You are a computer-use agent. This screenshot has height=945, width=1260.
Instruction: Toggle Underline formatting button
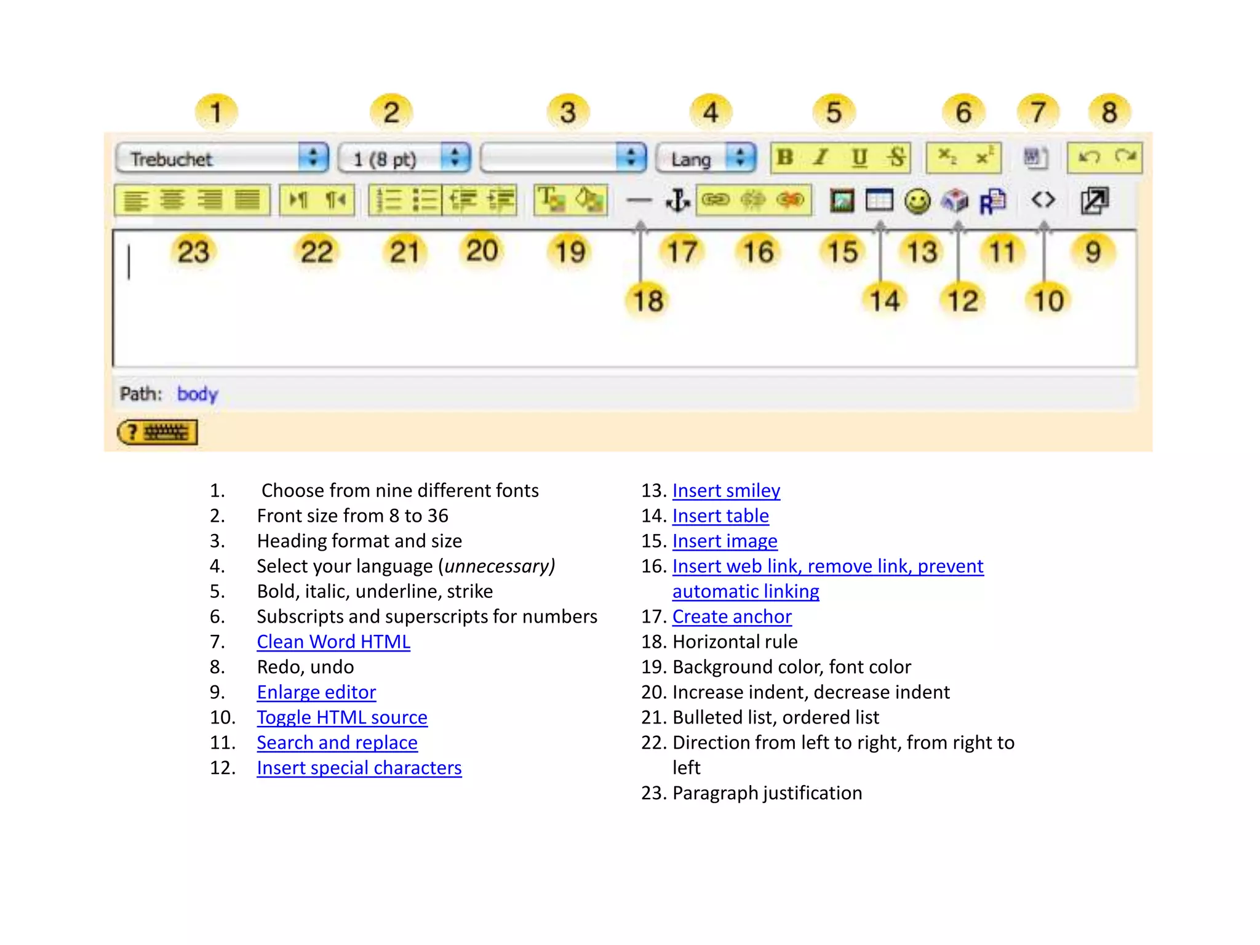tap(859, 157)
